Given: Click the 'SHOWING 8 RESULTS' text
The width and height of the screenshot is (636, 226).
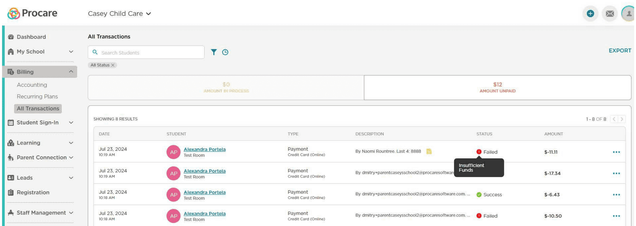Looking at the screenshot, I should [x=115, y=119].
